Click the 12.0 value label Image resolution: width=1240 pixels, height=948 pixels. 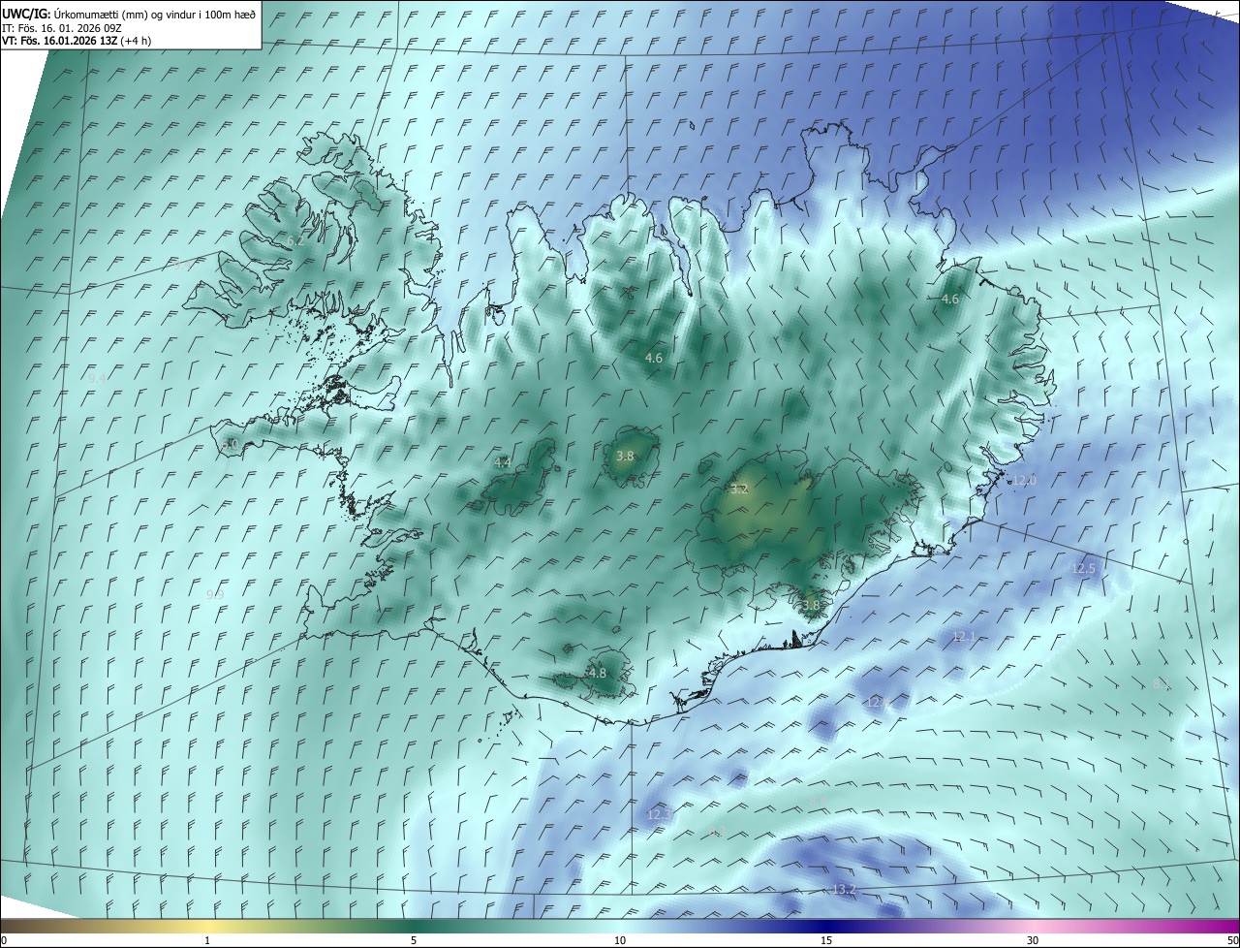1024,480
